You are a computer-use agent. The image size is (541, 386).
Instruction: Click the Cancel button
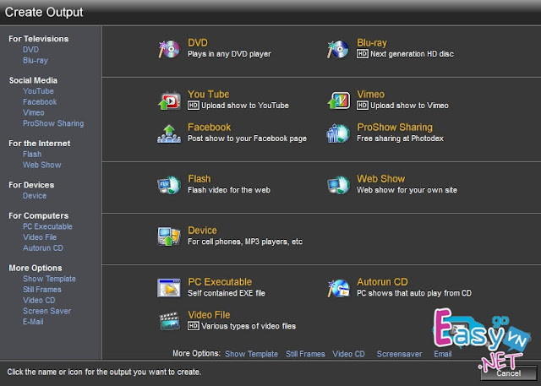pyautogui.click(x=509, y=373)
